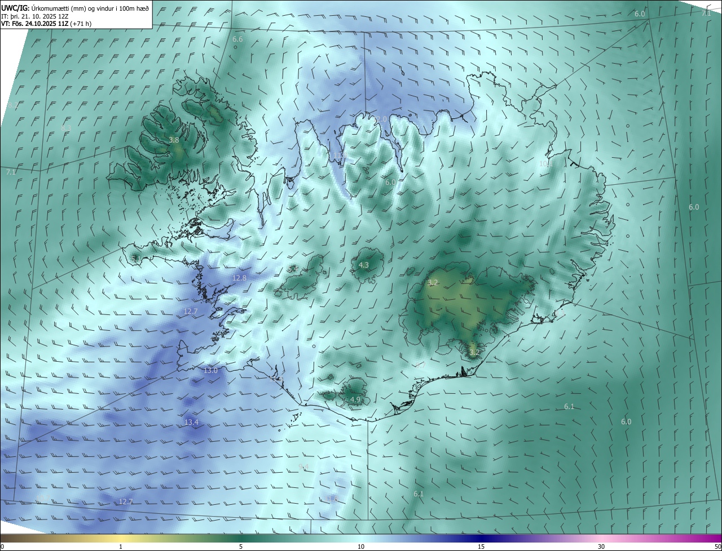Viewport: 722px width, 551px height.
Task: Click the color scale tick label 50
Action: [x=717, y=546]
